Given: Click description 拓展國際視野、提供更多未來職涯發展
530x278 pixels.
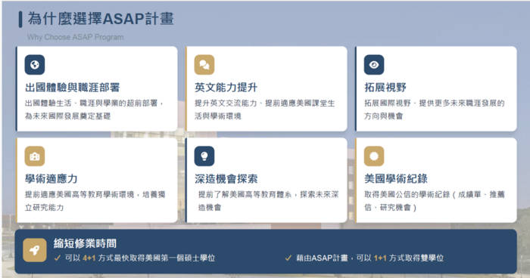Looking at the screenshot, I should [x=435, y=110].
